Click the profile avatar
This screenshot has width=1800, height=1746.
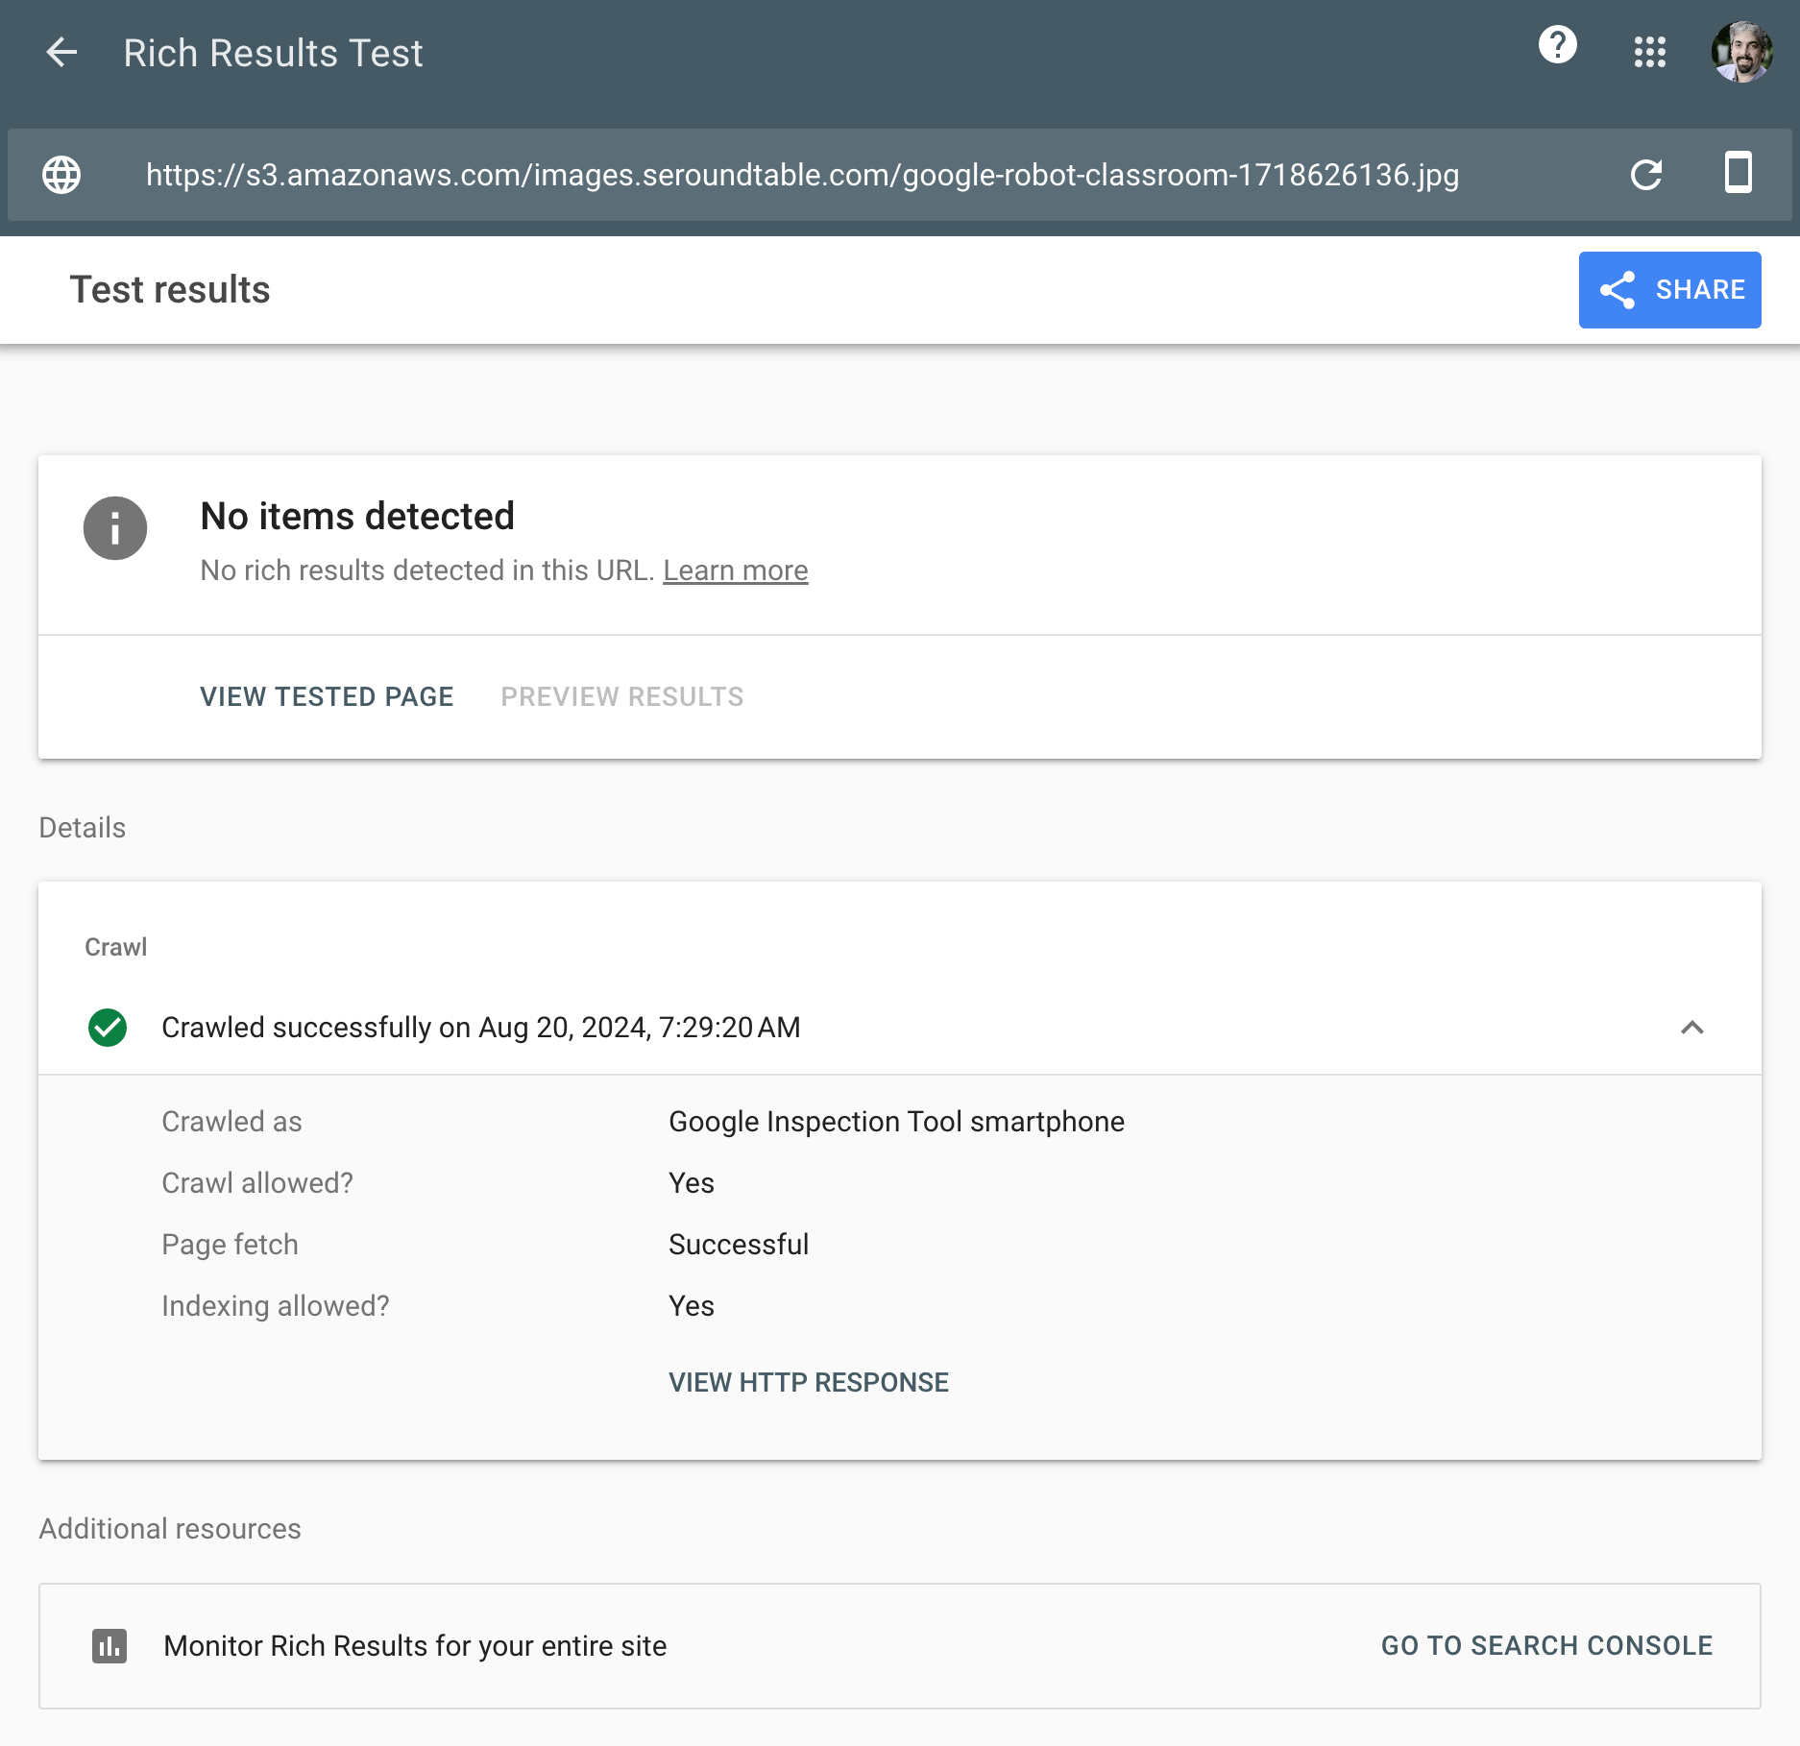click(x=1740, y=53)
